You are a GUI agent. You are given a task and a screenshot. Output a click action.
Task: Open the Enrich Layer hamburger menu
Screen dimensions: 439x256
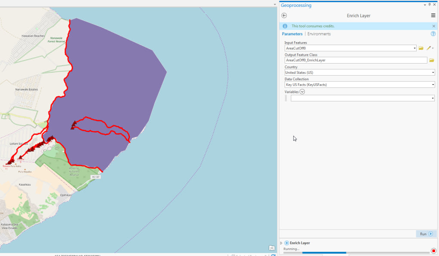coord(433,15)
